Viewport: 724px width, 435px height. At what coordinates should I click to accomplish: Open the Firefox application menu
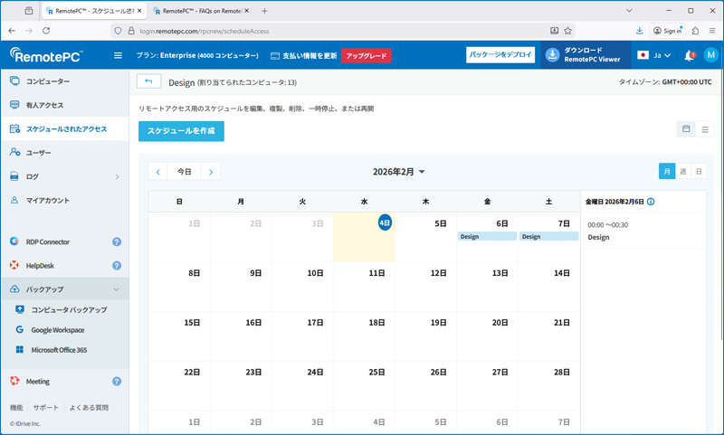[x=712, y=31]
